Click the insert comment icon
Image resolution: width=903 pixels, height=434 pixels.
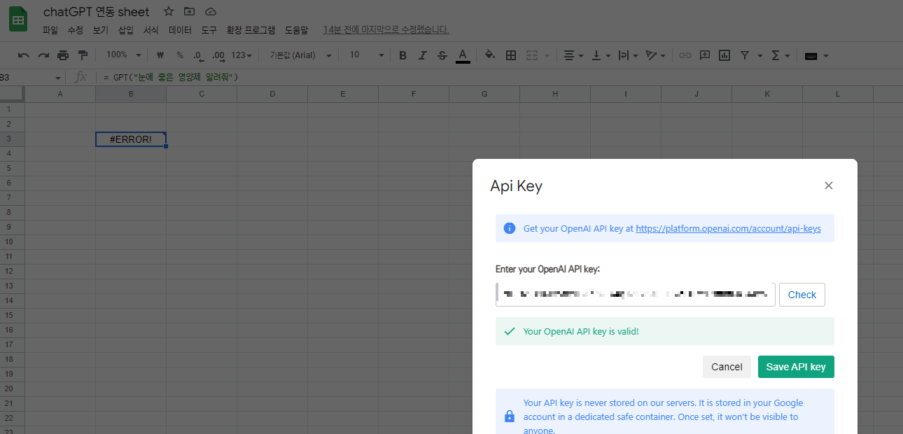pos(705,55)
